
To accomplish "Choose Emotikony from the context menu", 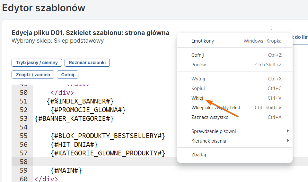I will [x=203, y=41].
